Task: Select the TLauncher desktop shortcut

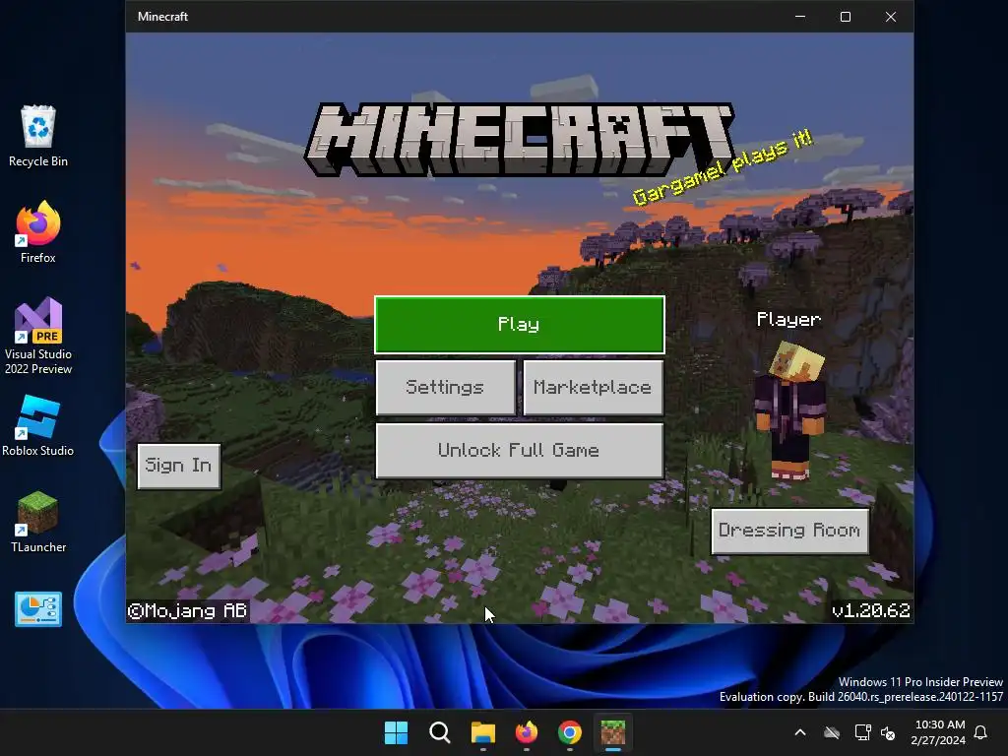Action: [x=38, y=522]
